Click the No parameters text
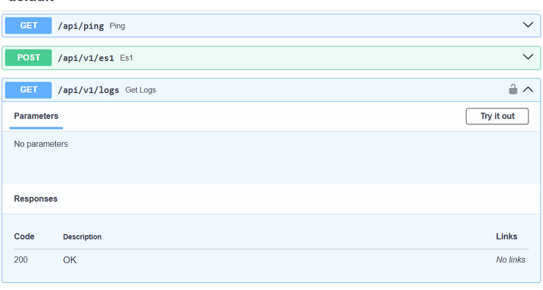Screen dimensions: 543x290 (x=41, y=144)
